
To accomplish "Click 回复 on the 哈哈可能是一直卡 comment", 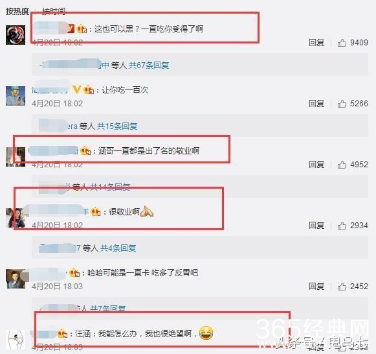I will pyautogui.click(x=316, y=287).
